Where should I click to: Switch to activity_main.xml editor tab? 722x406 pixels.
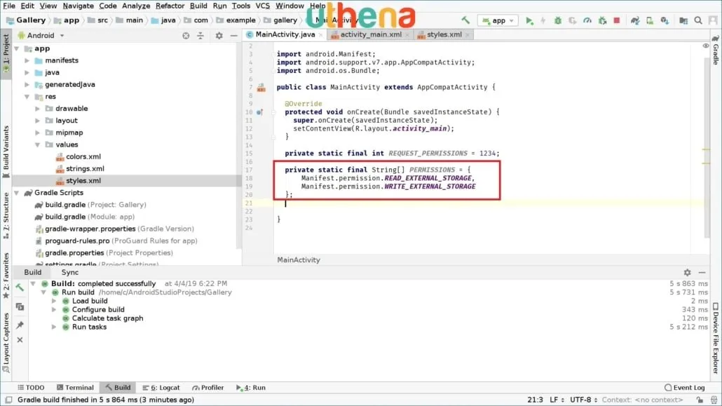pyautogui.click(x=370, y=34)
